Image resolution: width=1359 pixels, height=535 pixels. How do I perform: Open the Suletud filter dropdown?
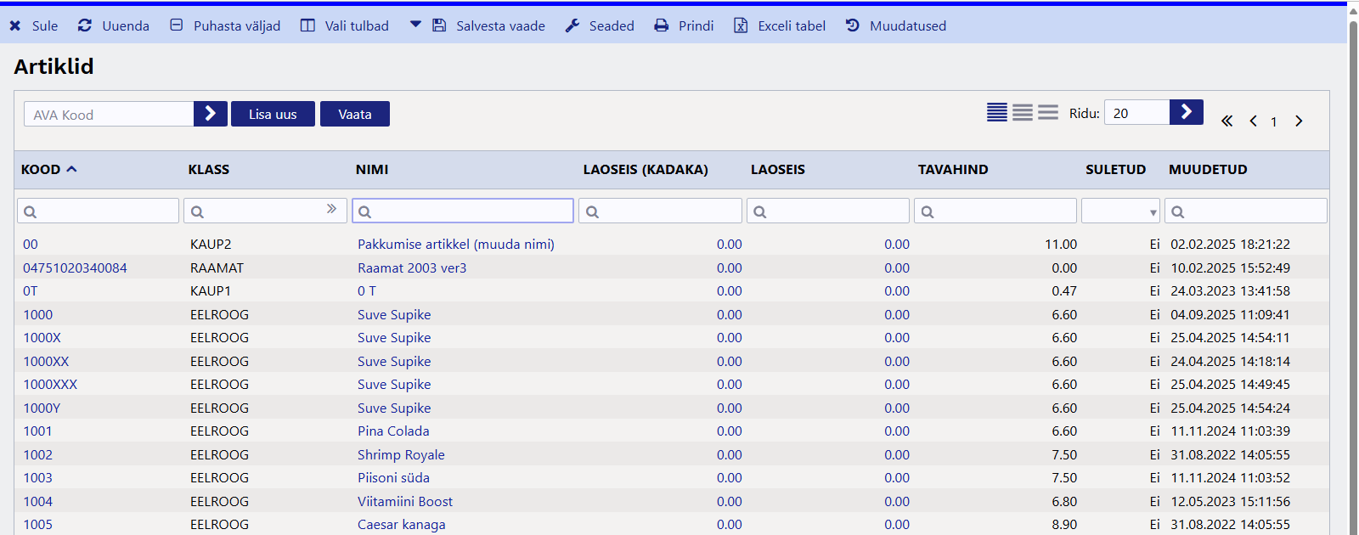point(1120,211)
